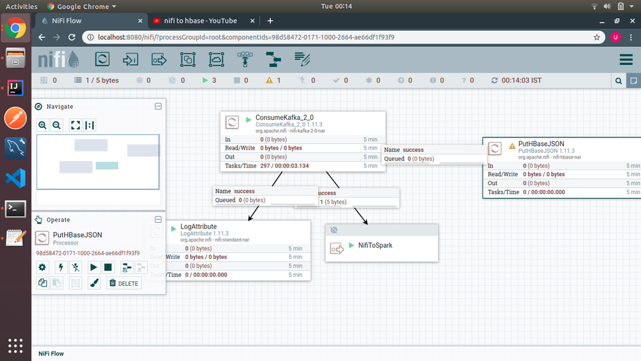641x361 pixels.
Task: Select the success connection to PutHBaseJSON
Action: pos(434,154)
